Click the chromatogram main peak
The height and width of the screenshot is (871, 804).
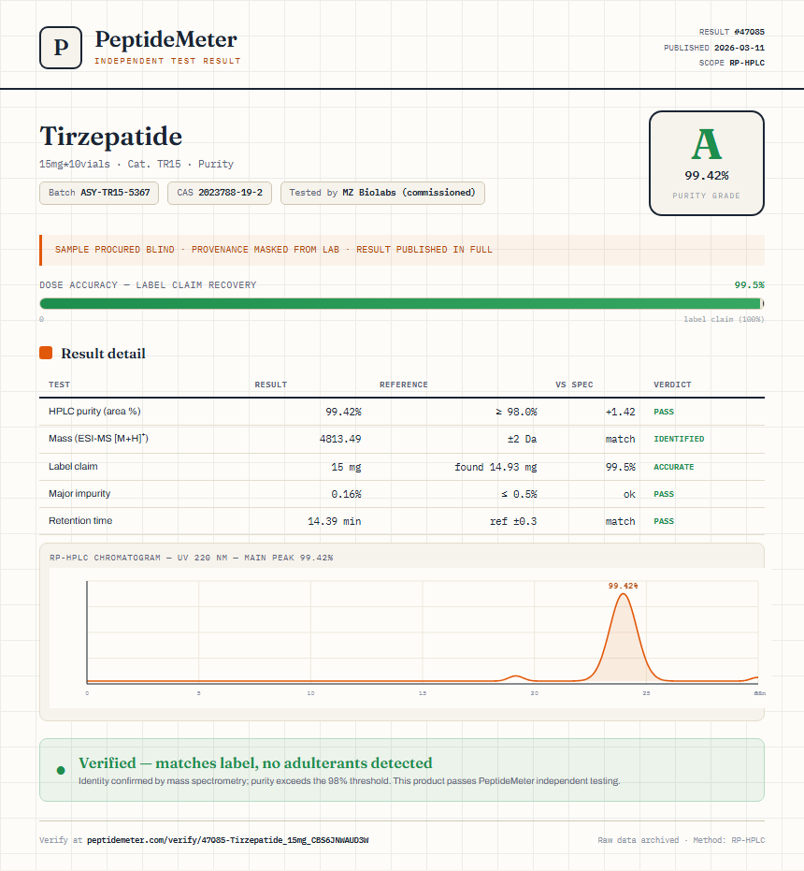click(x=623, y=639)
